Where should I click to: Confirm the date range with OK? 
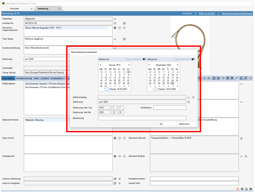click(167, 123)
